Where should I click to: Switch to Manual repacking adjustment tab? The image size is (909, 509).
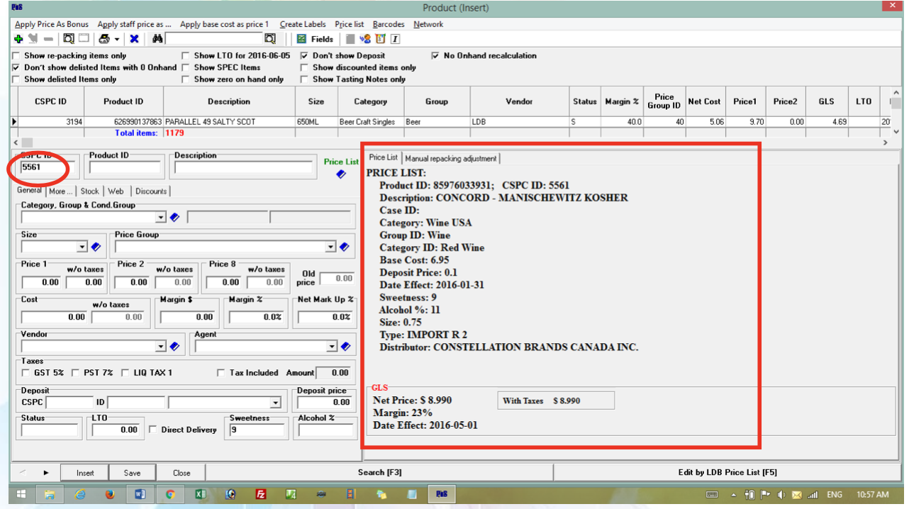[451, 158]
